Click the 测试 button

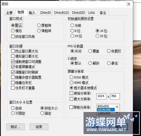point(15,127)
